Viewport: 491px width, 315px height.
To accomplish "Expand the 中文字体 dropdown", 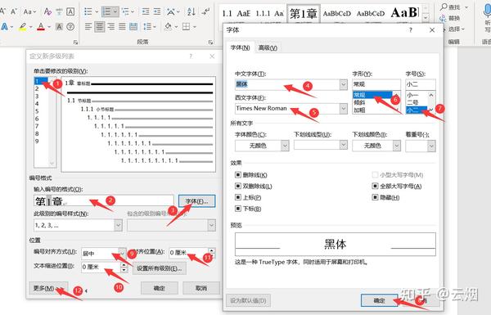I will 343,84.
